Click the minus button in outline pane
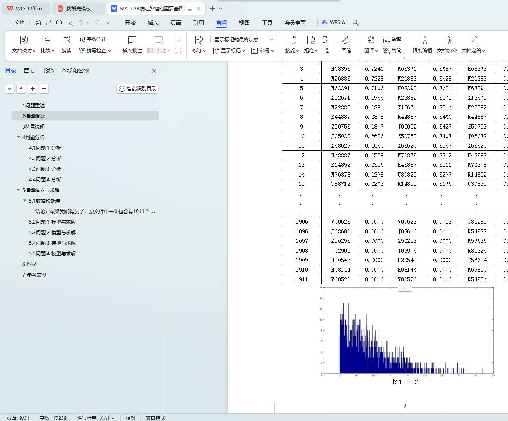Screen dimensions: 508x421 tap(44, 89)
